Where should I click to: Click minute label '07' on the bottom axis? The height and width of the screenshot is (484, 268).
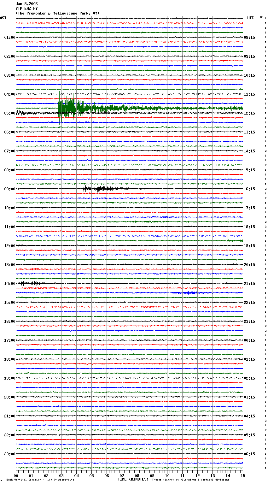point(122,475)
